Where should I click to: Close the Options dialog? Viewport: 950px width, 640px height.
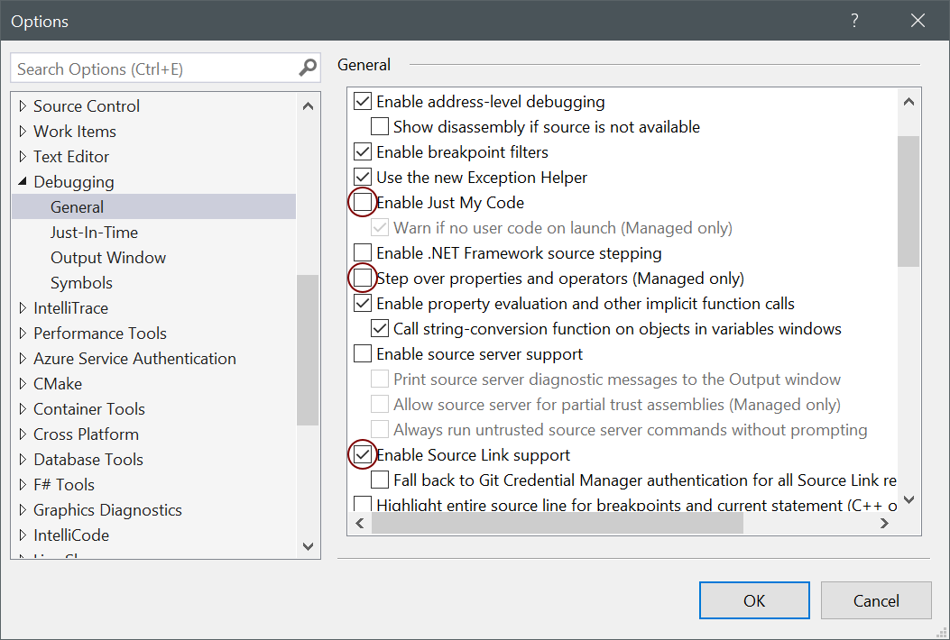[918, 21]
